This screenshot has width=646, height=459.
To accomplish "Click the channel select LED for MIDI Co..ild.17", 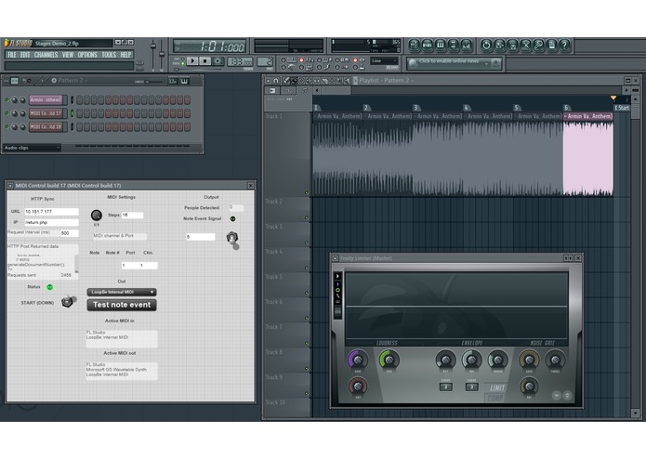I will (73, 113).
